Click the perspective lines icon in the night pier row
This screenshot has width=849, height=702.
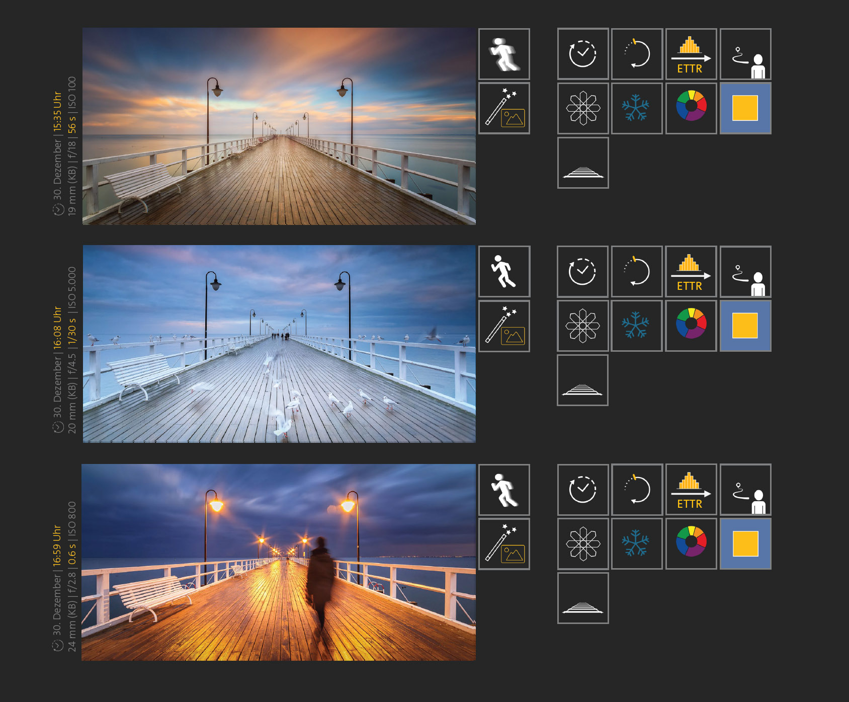point(583,598)
